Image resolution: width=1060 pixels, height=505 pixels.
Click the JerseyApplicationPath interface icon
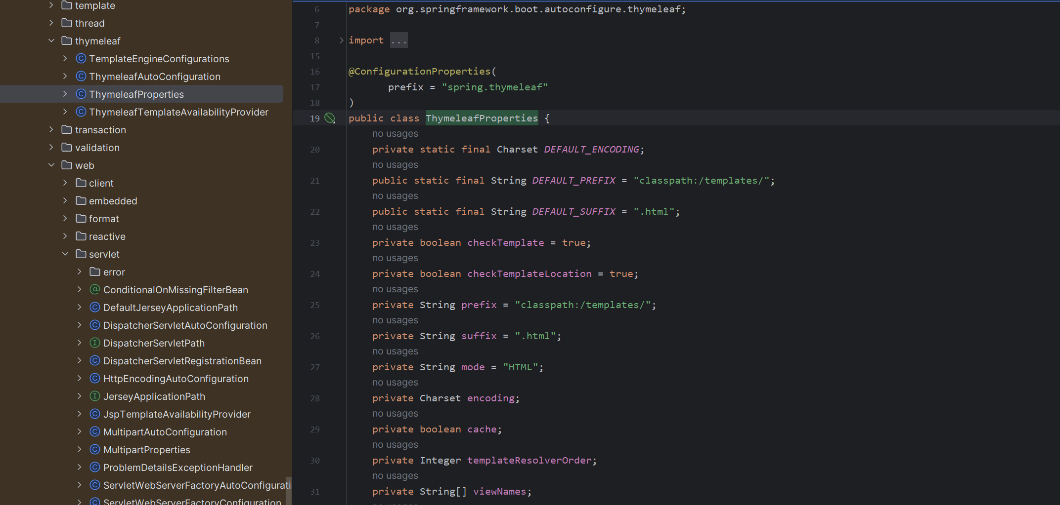tap(95, 396)
